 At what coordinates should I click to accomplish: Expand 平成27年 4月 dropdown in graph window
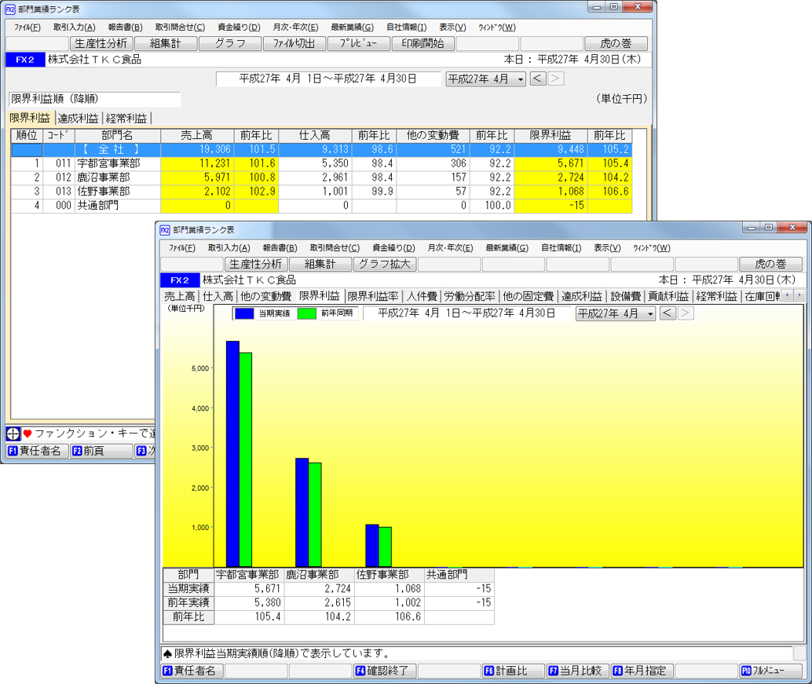(x=650, y=314)
